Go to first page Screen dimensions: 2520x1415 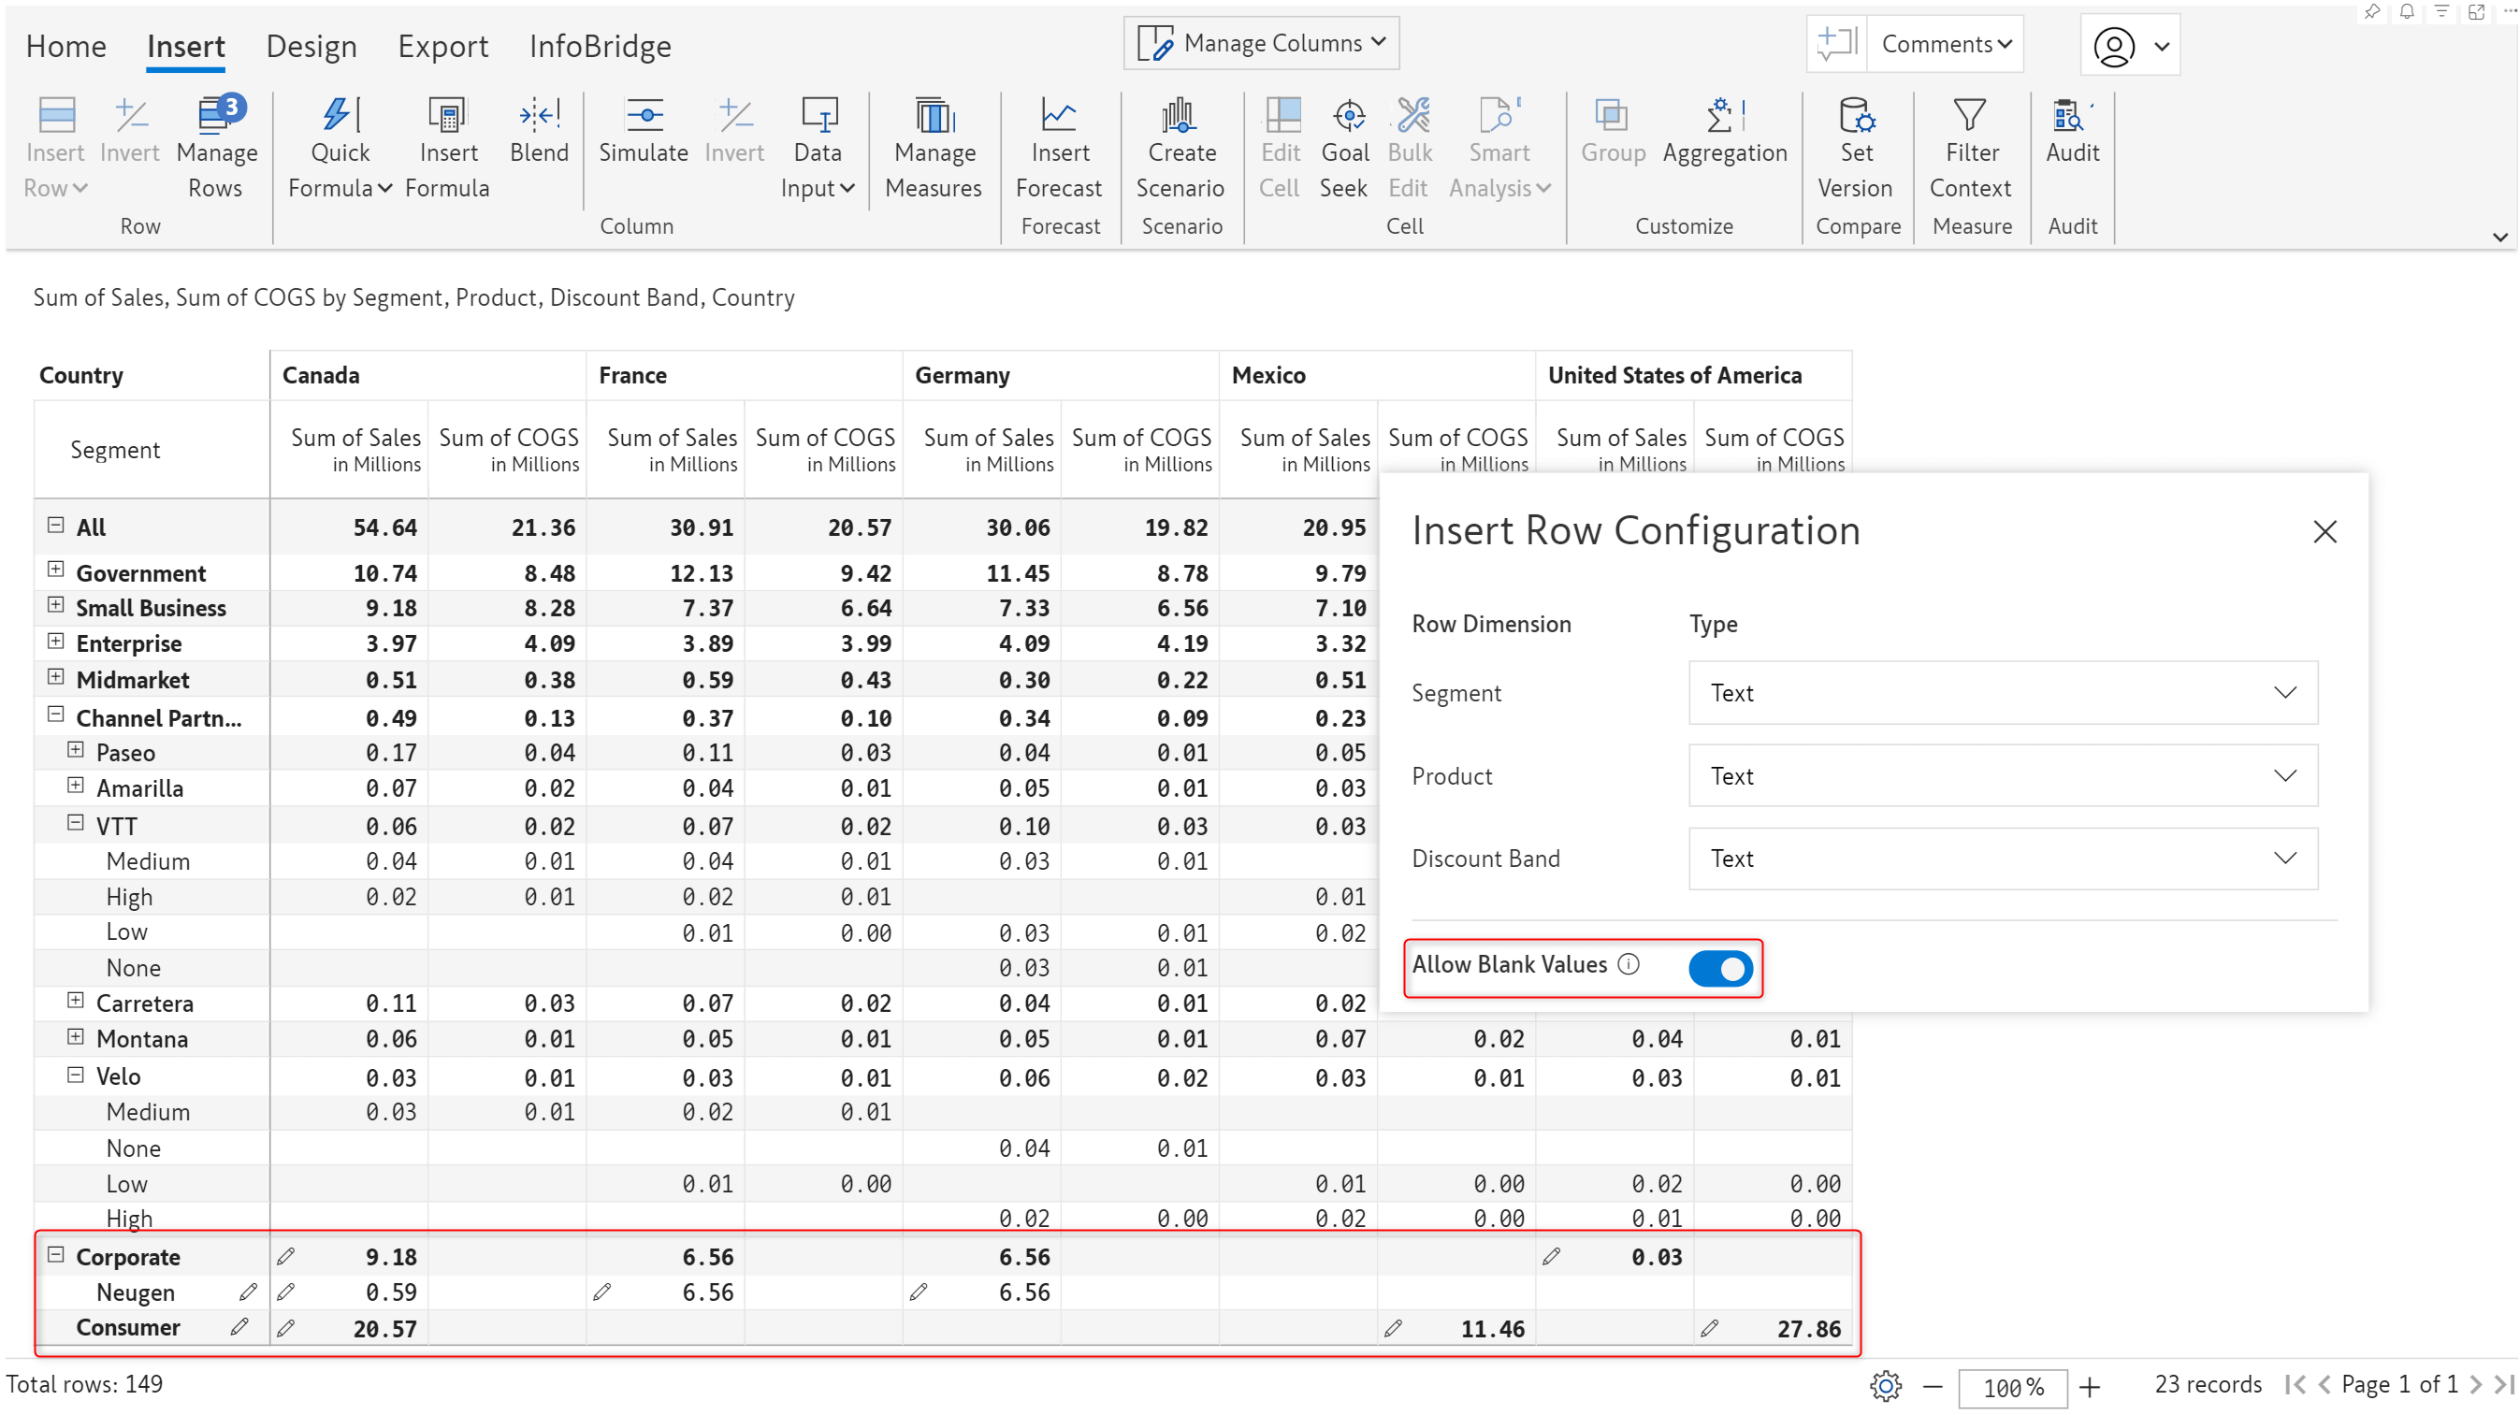[x=2295, y=1385]
